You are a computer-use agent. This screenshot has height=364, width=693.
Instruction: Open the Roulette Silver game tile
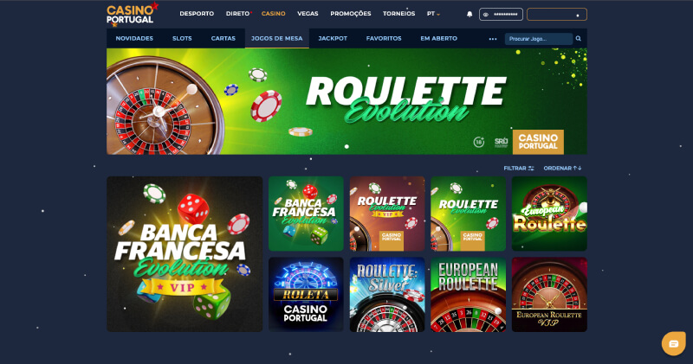tap(387, 295)
